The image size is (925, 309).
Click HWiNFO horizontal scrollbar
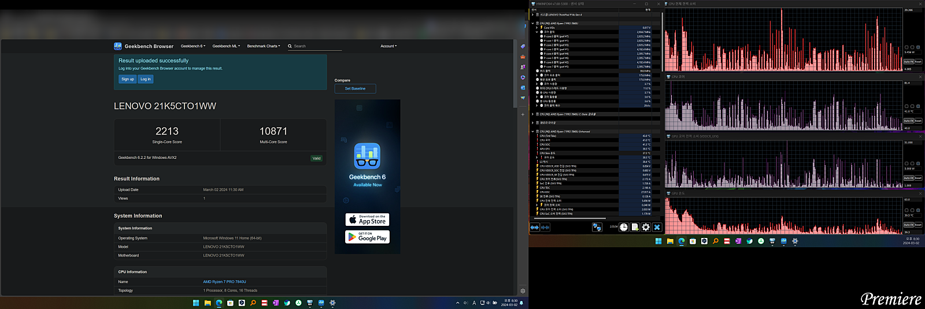569,218
